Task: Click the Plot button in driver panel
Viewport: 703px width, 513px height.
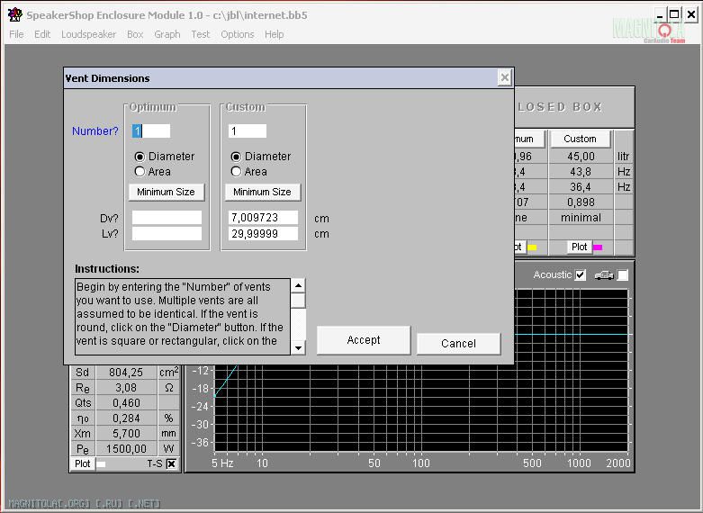Action: 83,463
